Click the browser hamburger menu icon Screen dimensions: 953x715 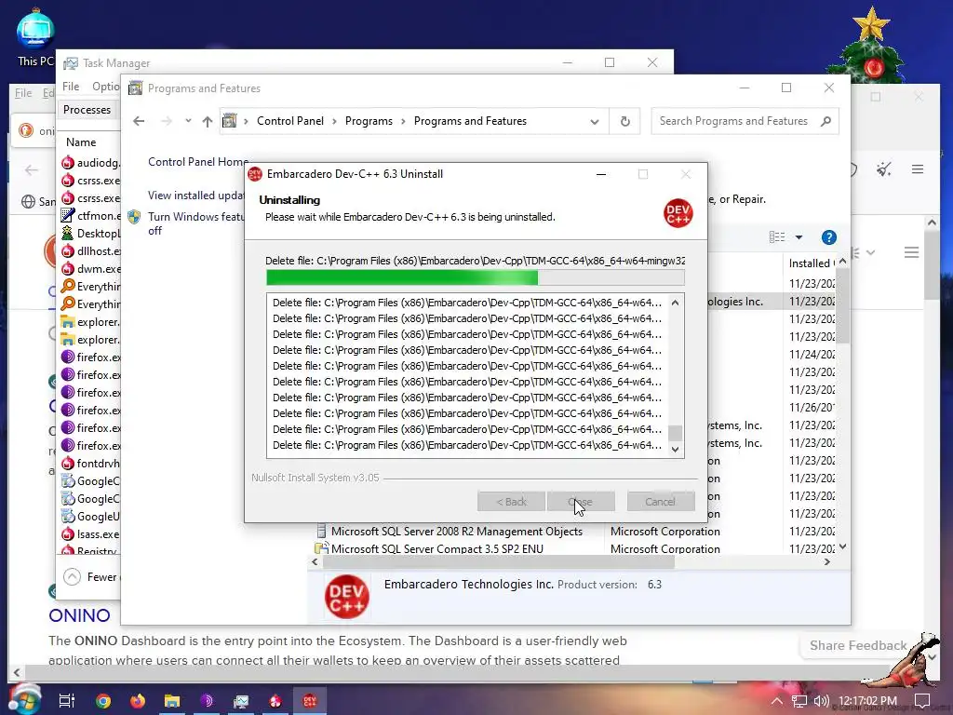[917, 169]
